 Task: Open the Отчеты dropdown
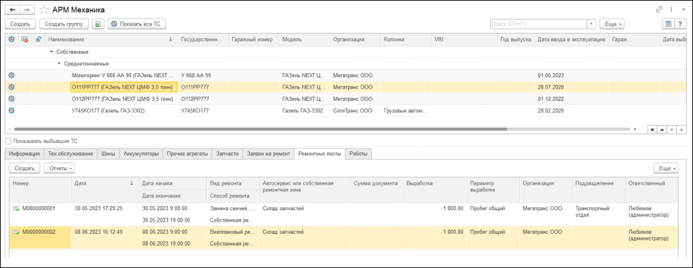pyautogui.click(x=59, y=168)
